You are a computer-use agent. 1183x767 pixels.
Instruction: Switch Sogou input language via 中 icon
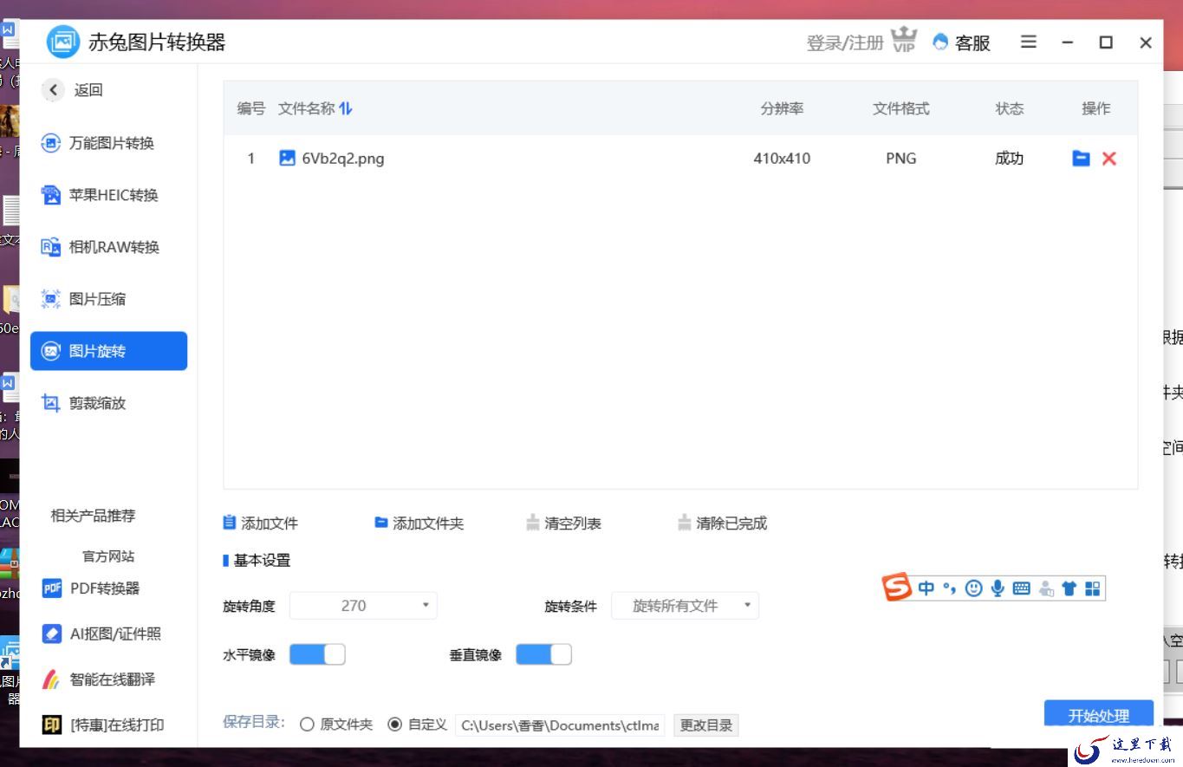pyautogui.click(x=926, y=588)
